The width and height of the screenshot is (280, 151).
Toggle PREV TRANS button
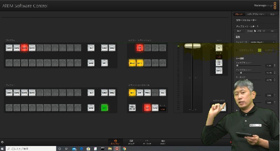(x=132, y=108)
